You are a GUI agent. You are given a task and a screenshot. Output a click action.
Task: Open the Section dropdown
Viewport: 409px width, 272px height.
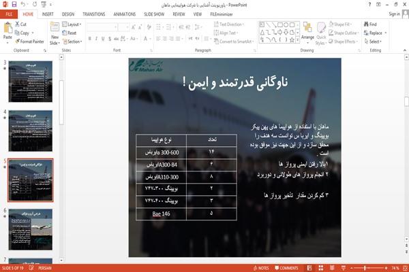(x=72, y=41)
